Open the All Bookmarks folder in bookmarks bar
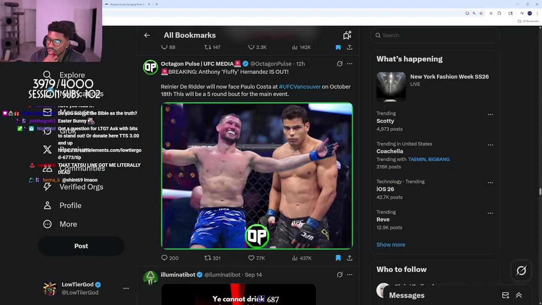The height and width of the screenshot is (305, 542). click(528, 21)
